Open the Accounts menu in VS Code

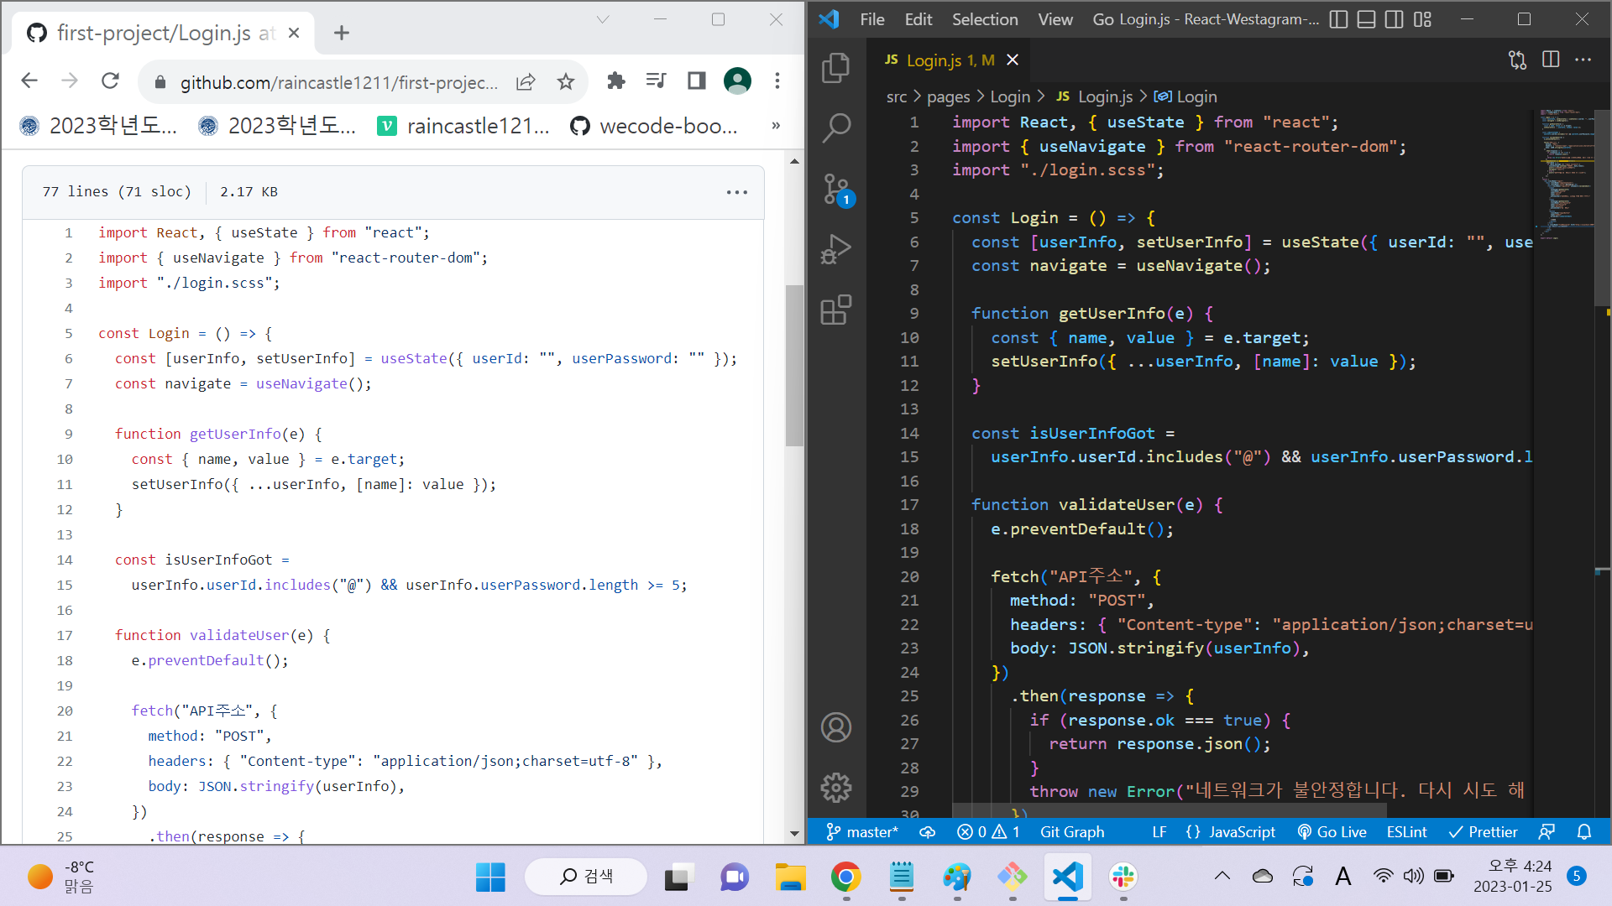[835, 727]
